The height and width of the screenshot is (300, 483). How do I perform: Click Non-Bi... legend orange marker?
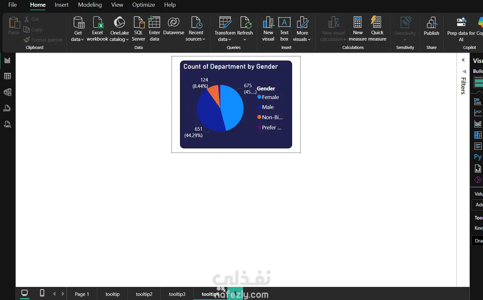[x=259, y=117]
